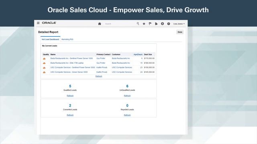Open USC Computer Services Green Server 3000 lead
This screenshot has height=144, width=257.
tap(69, 72)
